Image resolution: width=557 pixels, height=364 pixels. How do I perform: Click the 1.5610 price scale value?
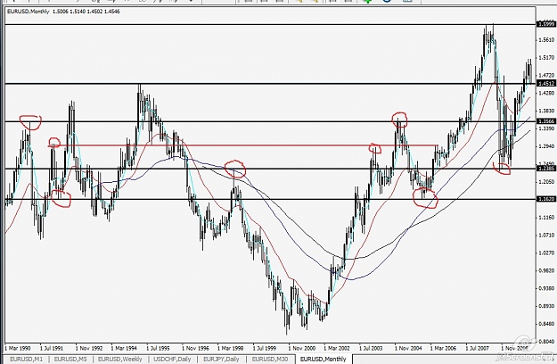click(x=546, y=40)
